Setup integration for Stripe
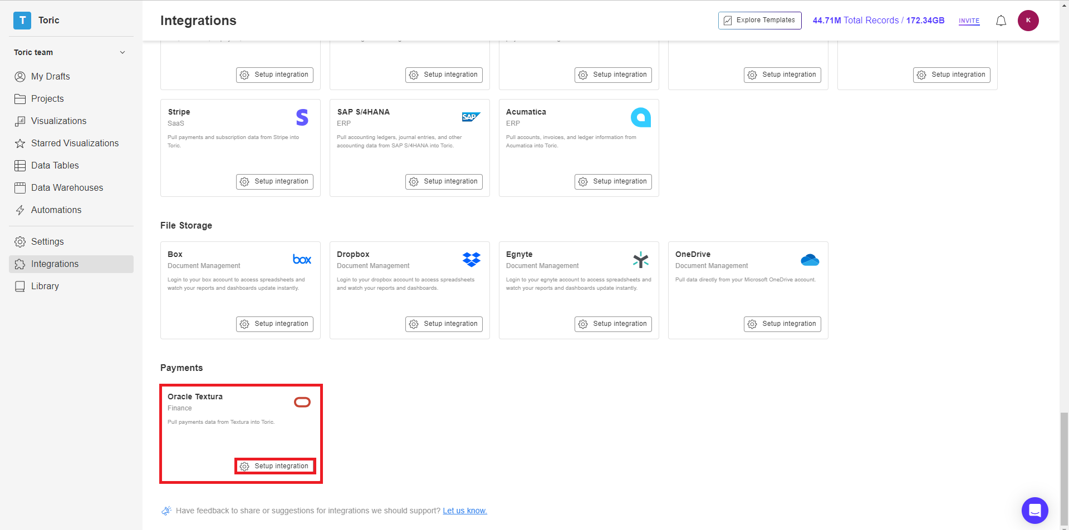1069x530 pixels. 274,182
